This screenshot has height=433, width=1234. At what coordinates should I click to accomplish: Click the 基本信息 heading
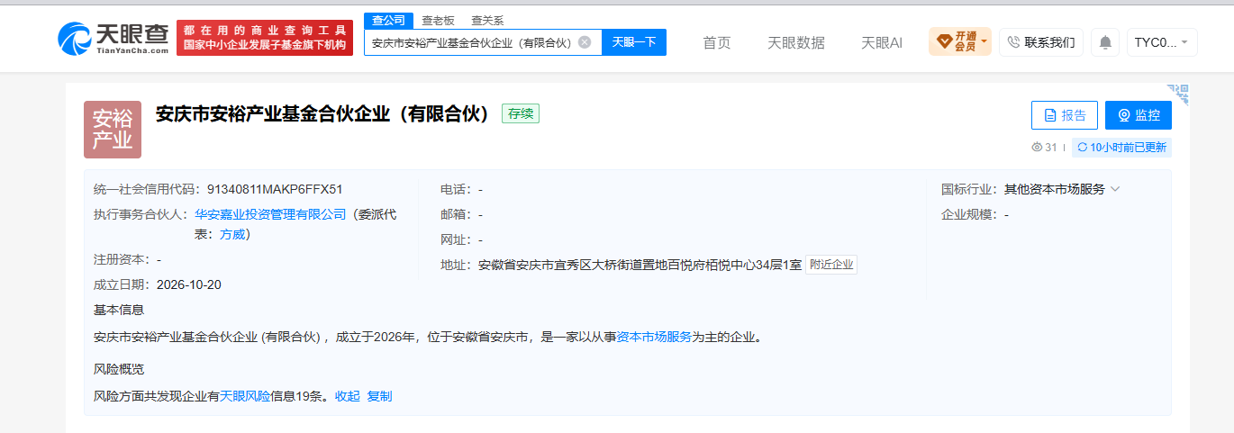click(x=119, y=310)
